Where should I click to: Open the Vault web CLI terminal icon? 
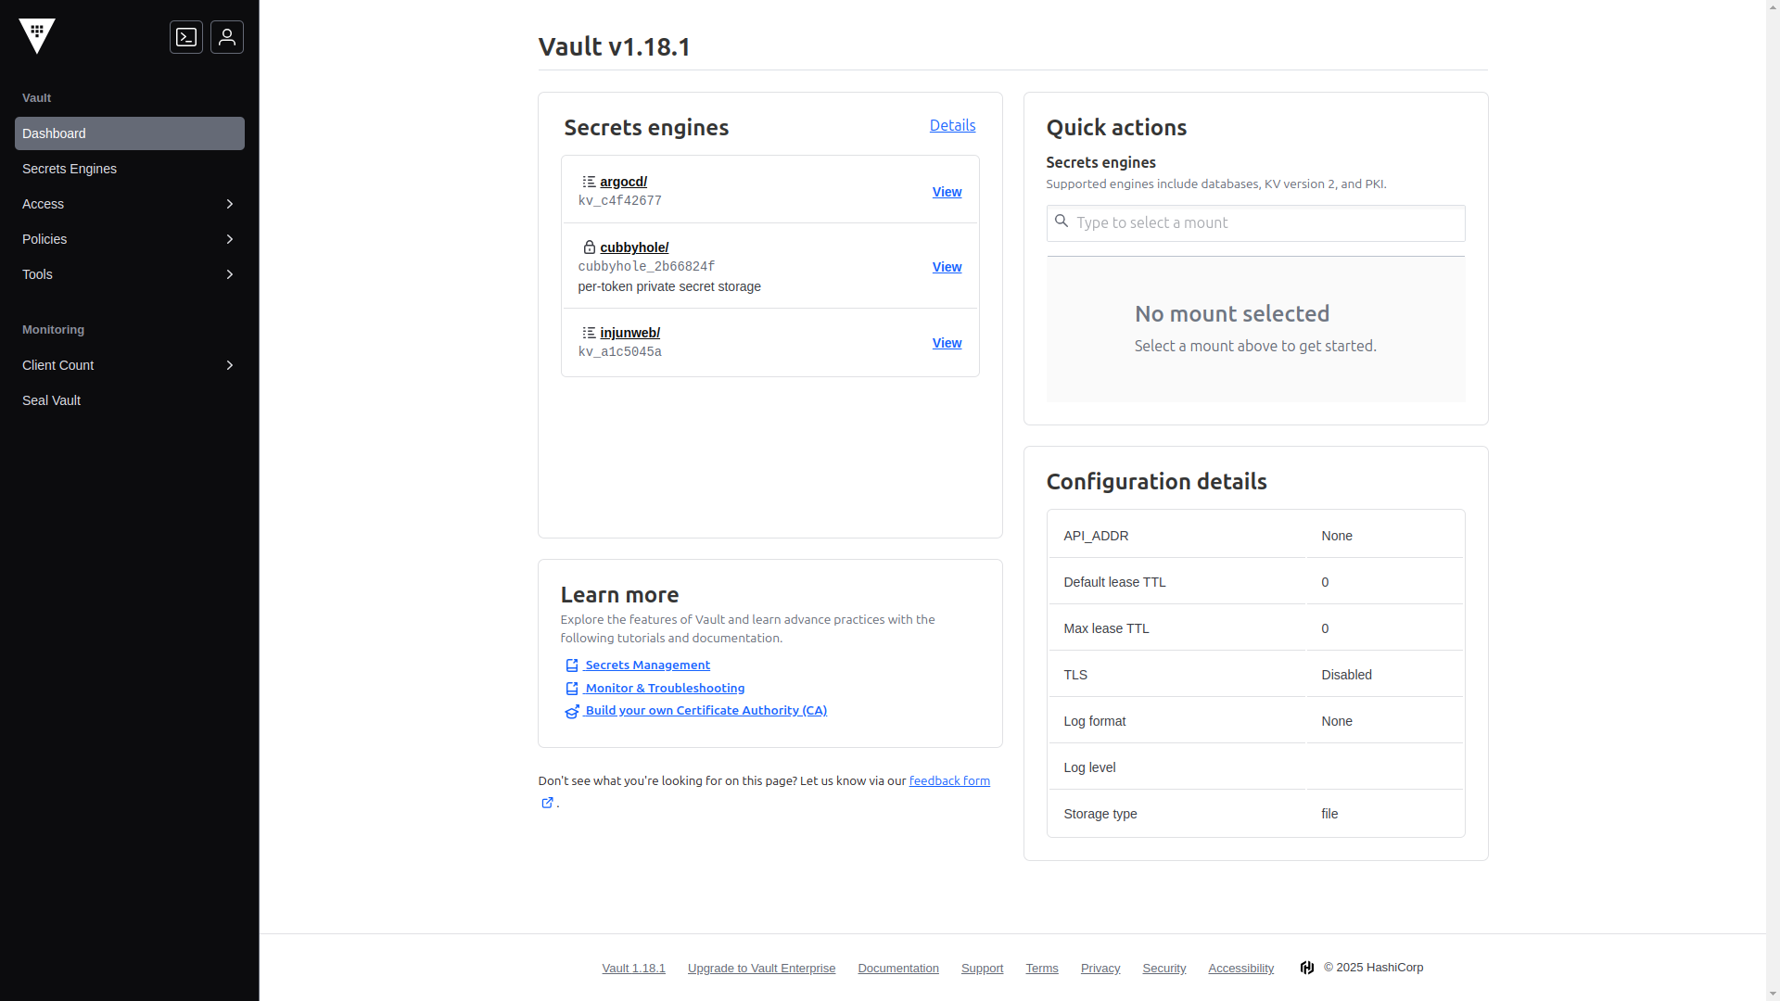[186, 37]
